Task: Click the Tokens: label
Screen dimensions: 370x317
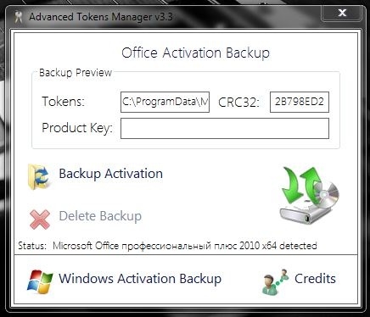Action: pos(63,102)
